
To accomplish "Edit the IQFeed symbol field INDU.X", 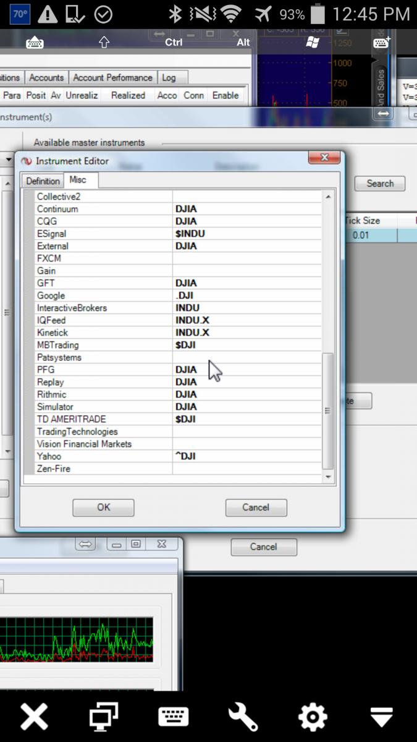I will click(247, 320).
